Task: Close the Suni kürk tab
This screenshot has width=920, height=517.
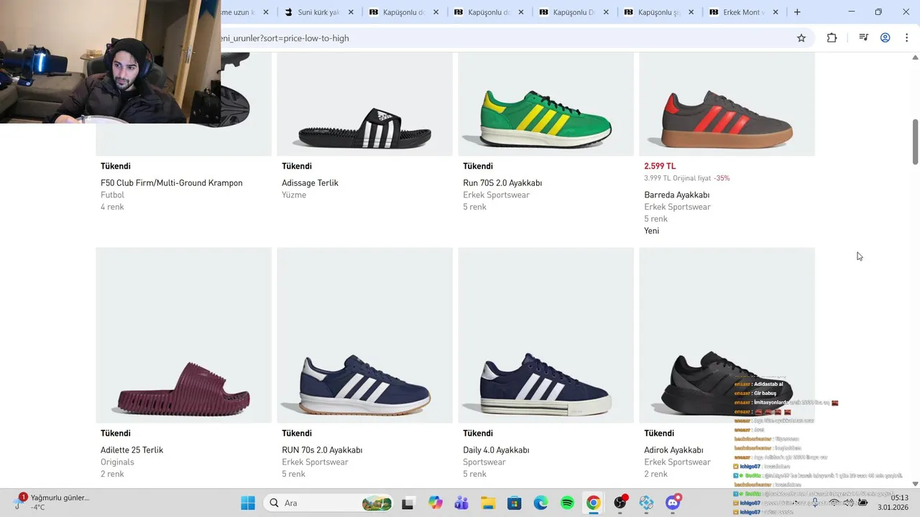Action: [x=351, y=12]
